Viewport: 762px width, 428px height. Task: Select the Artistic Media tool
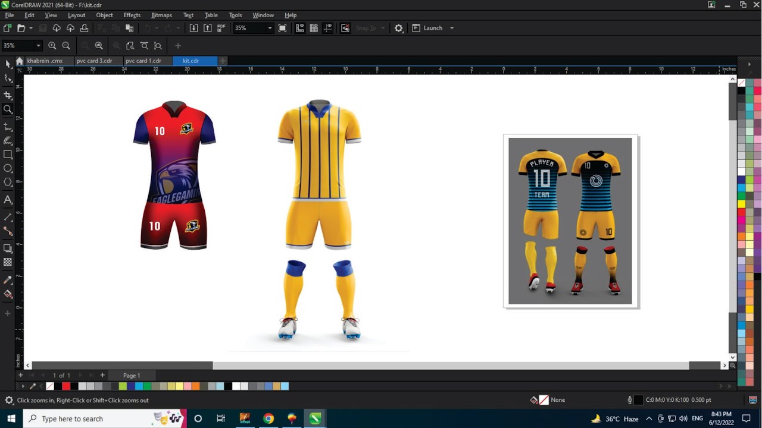[8, 141]
